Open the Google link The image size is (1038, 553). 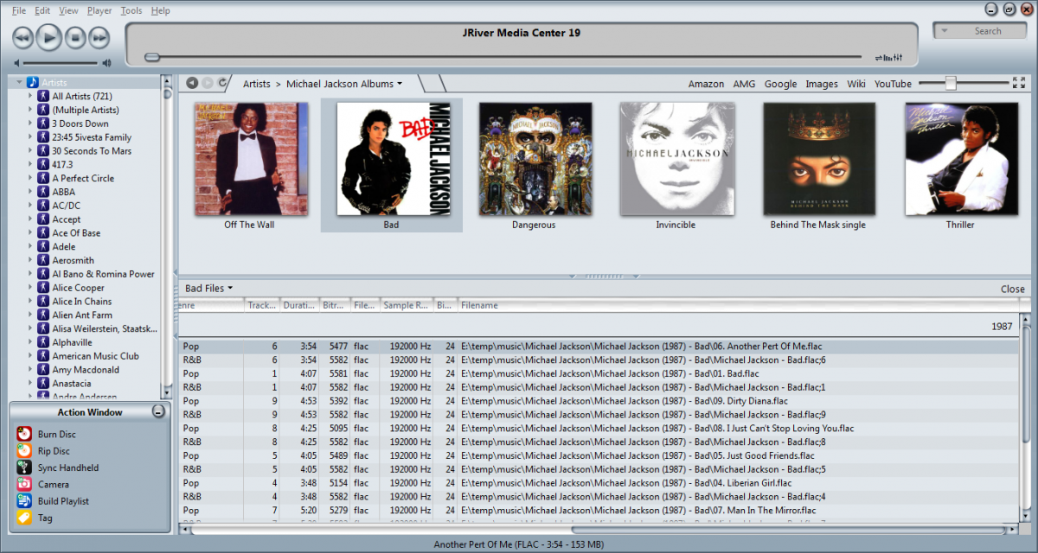tap(780, 84)
